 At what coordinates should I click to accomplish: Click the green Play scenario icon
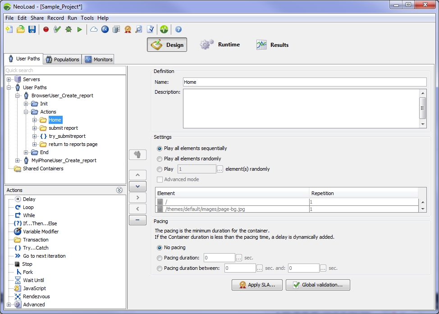(x=80, y=29)
